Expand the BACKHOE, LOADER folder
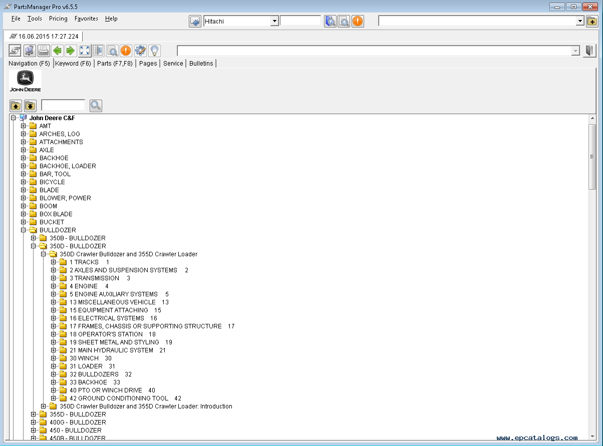Screen dimensions: 603x446 tap(24, 166)
